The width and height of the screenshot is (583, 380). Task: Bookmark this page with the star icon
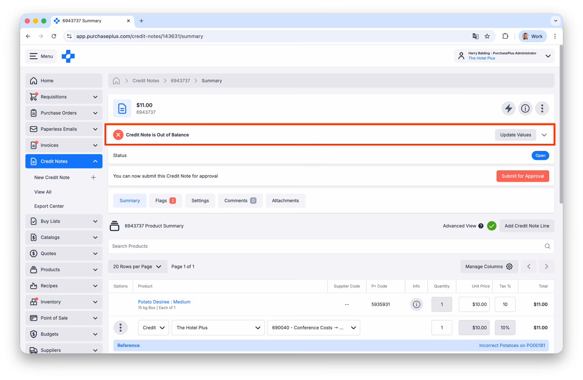point(487,36)
